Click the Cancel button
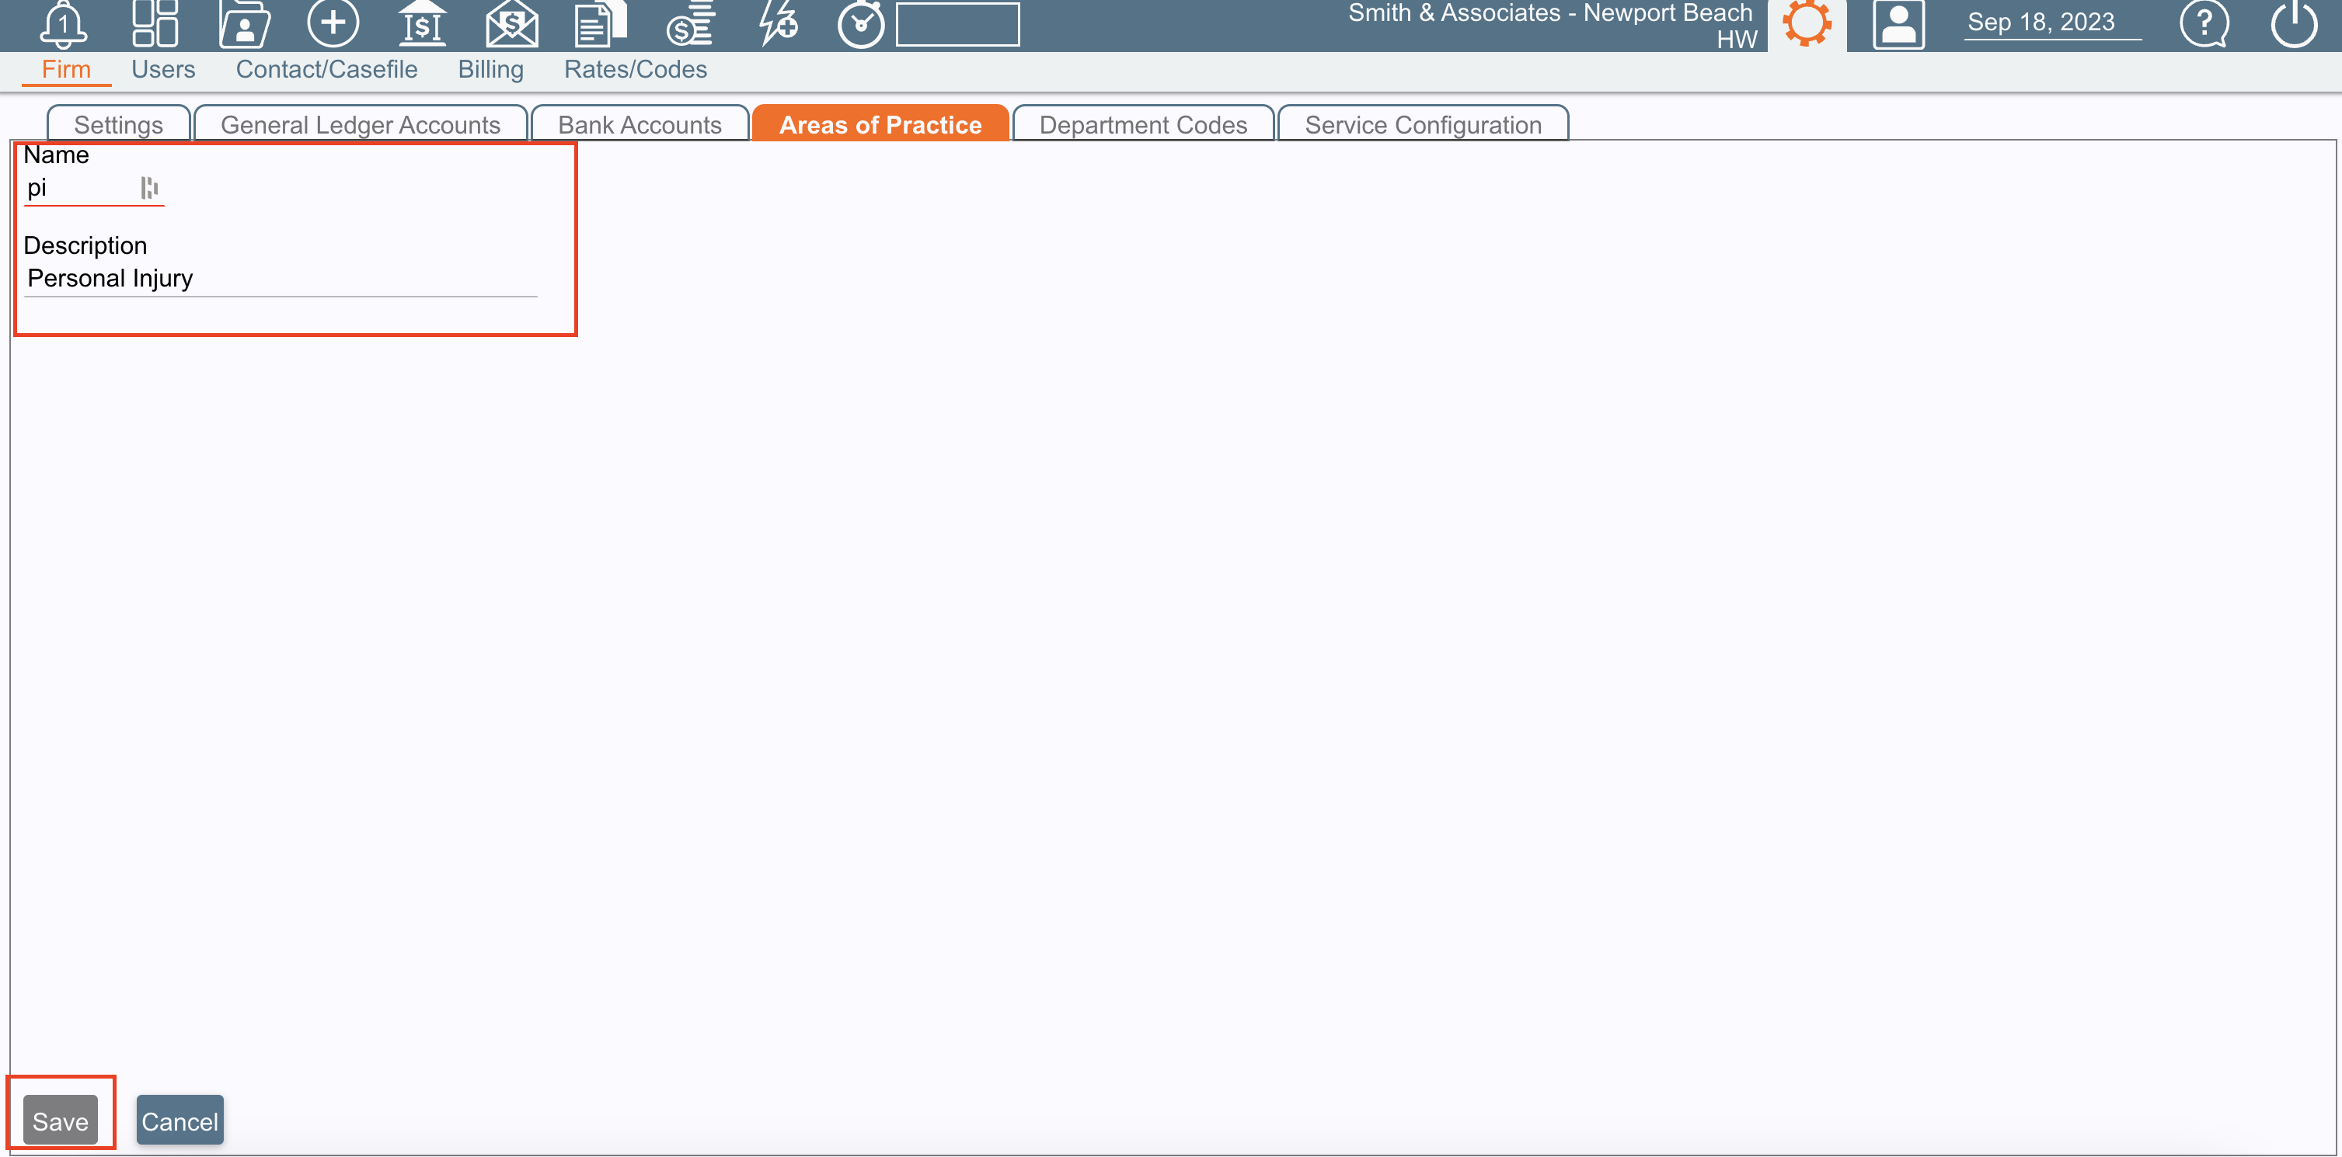Screen dimensions: 2342x1157 (180, 1121)
